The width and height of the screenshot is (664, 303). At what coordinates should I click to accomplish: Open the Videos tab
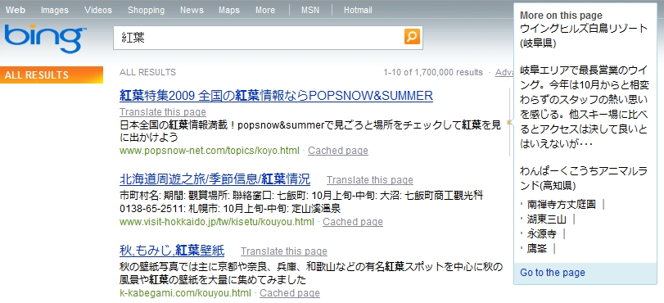coord(98,10)
